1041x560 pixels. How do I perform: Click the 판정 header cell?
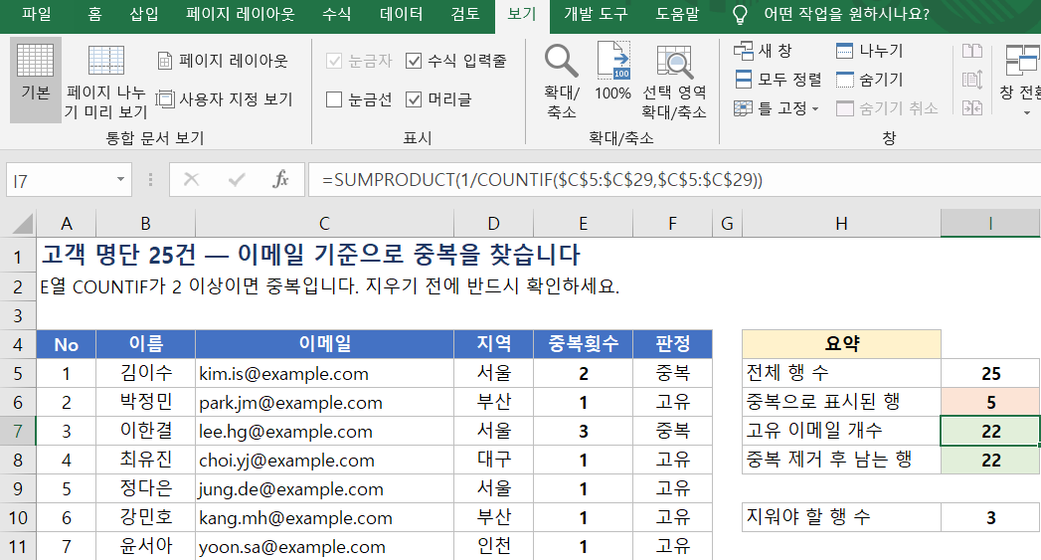pyautogui.click(x=672, y=344)
